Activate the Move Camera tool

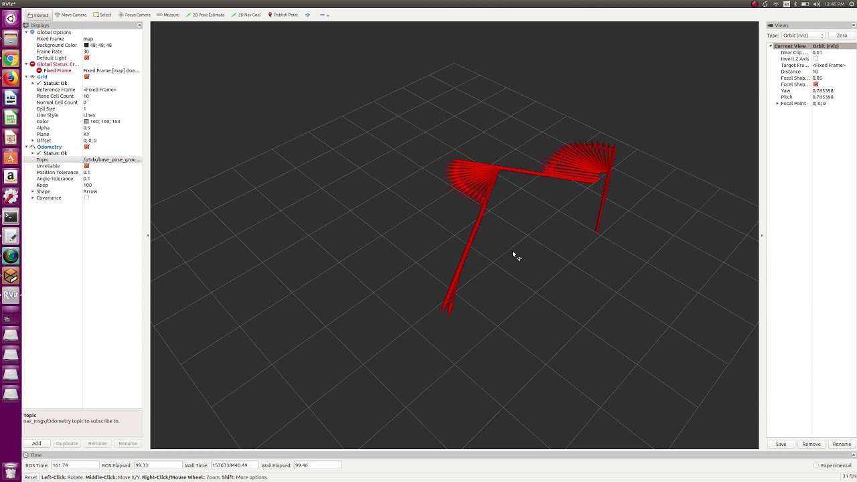pyautogui.click(x=71, y=15)
